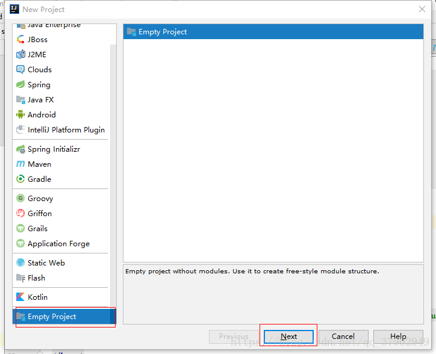Click the Spring Initializr icon
The image size is (436, 354).
pyautogui.click(x=20, y=149)
